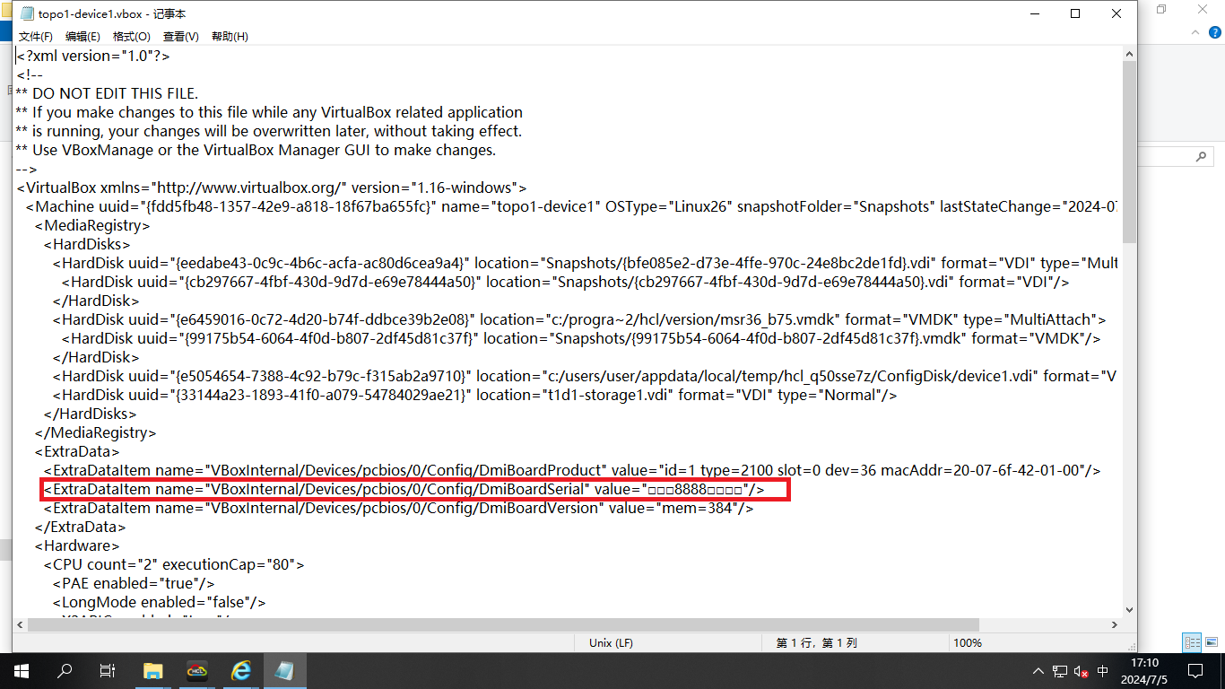Click the HardDisk line with t1d1-storage1.vdi
Screen dimensions: 1225x689
(x=474, y=395)
